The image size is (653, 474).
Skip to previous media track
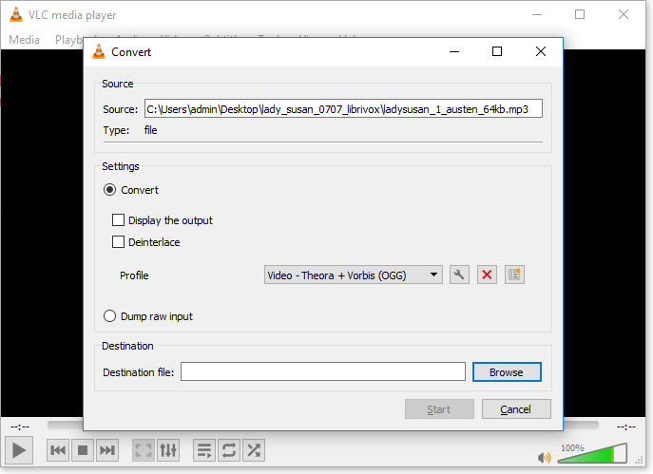(x=58, y=449)
